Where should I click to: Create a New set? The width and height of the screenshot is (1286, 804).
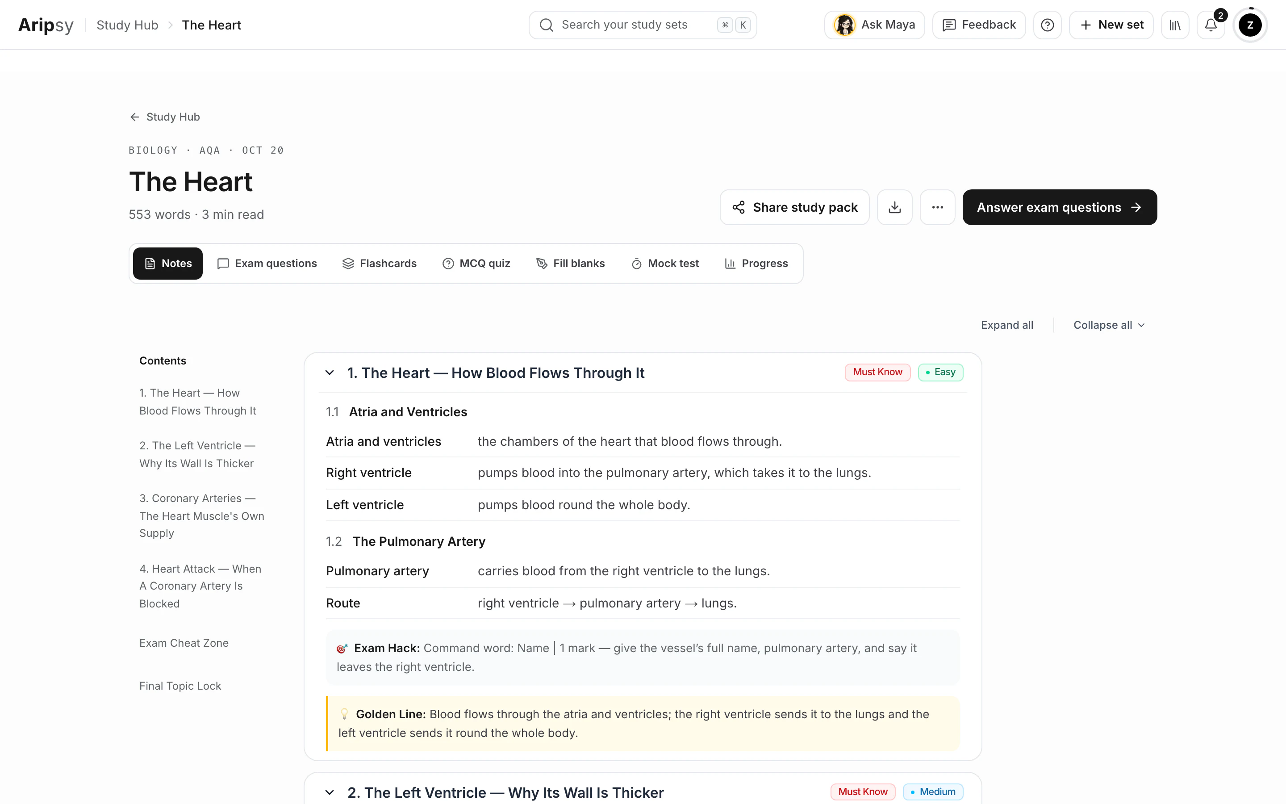click(x=1111, y=25)
